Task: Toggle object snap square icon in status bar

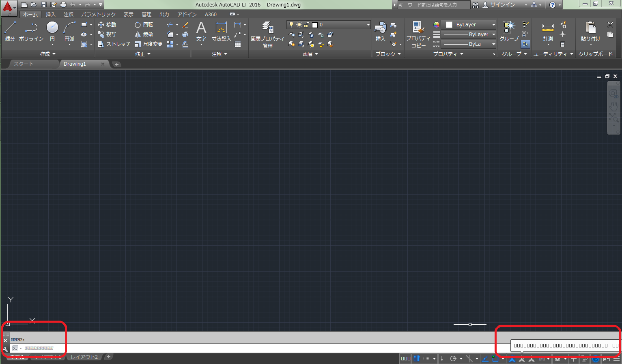Action: click(x=495, y=359)
